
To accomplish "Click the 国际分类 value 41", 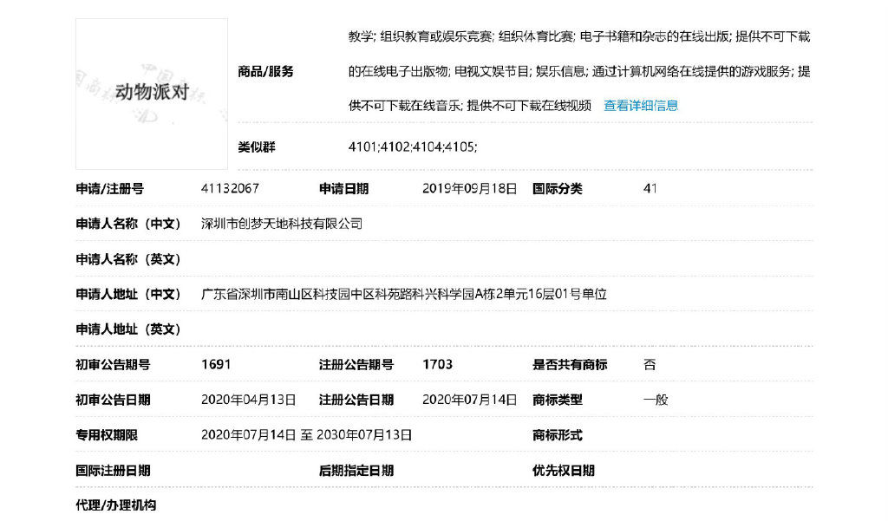I will 650,189.
